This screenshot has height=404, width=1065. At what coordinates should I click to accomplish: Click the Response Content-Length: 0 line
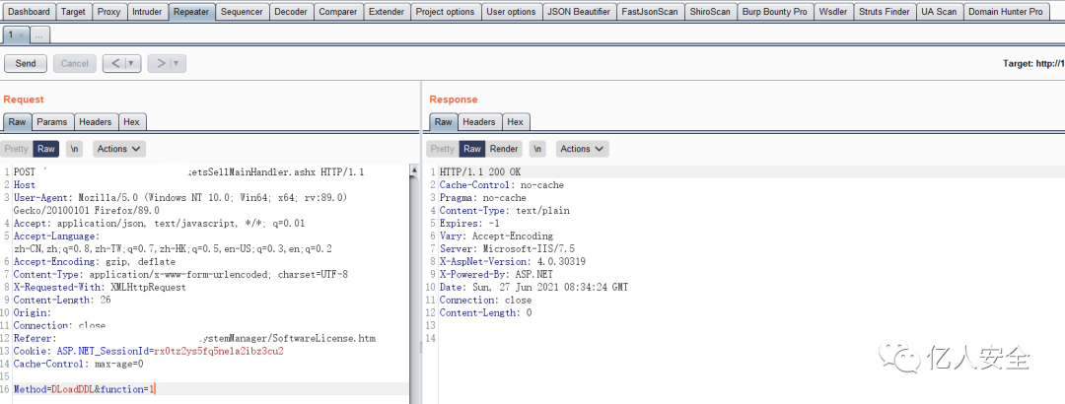coord(485,313)
